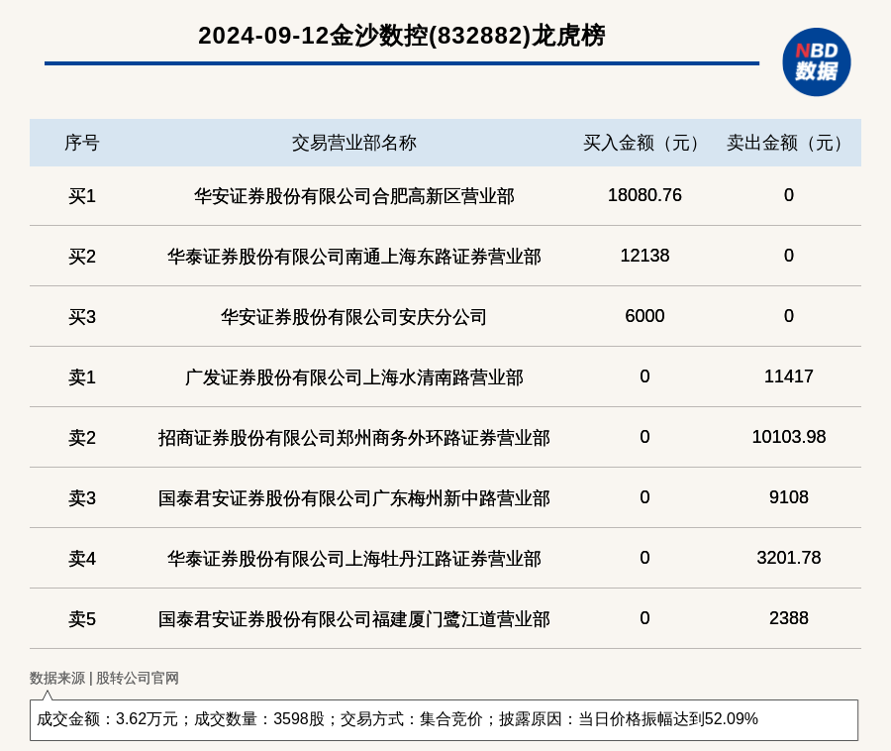Select 华泰证券股份有限公司上海牡丹江路证券营业部
This screenshot has width=891, height=751.
coord(354,558)
